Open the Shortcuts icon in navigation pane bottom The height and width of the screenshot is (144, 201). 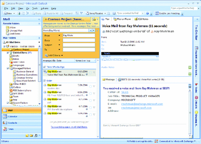[x=36, y=135]
